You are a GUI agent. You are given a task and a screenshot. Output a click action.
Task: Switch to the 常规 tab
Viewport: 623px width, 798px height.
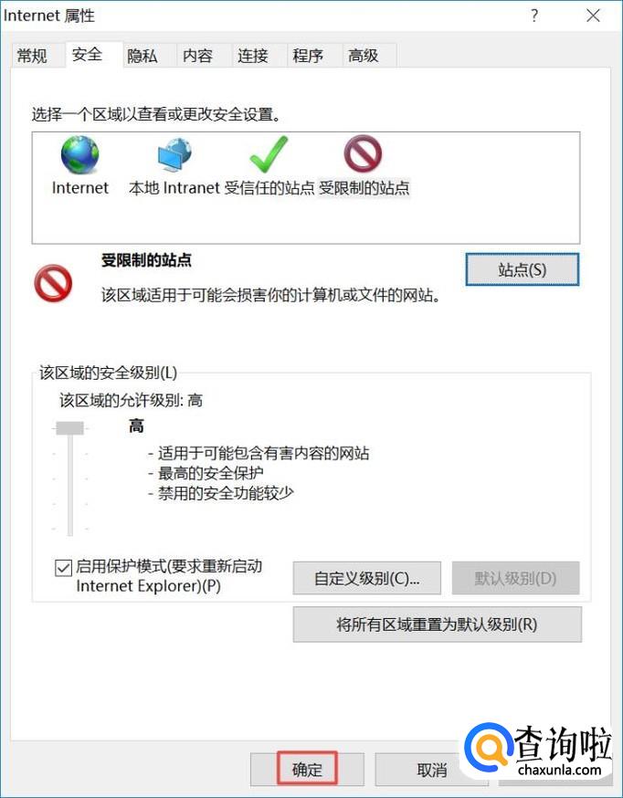32,56
